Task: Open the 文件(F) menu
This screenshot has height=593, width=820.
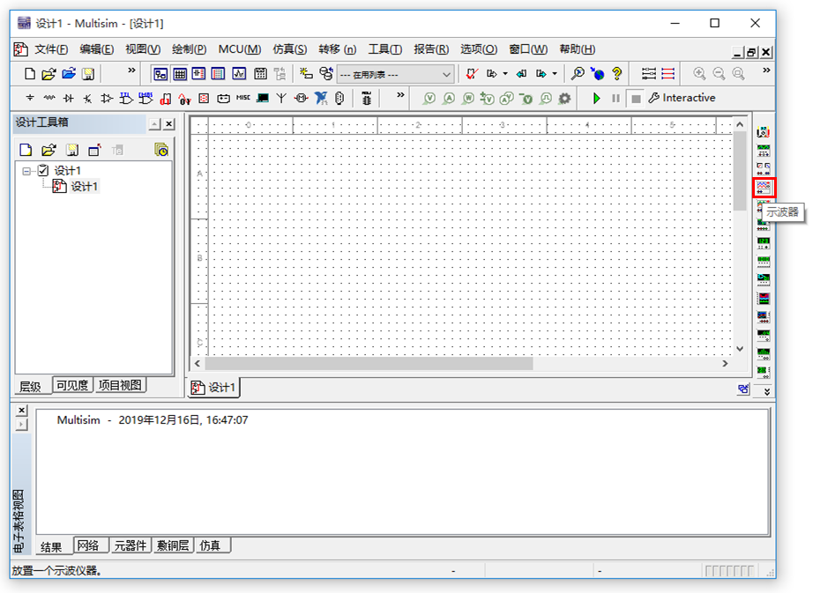Action: click(x=51, y=49)
